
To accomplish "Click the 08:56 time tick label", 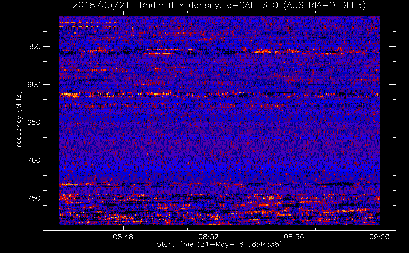I will 294,237.
